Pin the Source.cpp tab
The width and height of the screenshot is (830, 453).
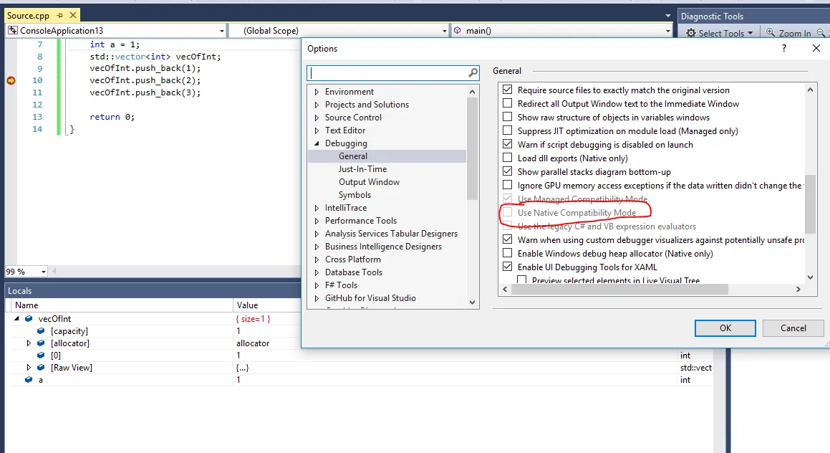click(59, 16)
